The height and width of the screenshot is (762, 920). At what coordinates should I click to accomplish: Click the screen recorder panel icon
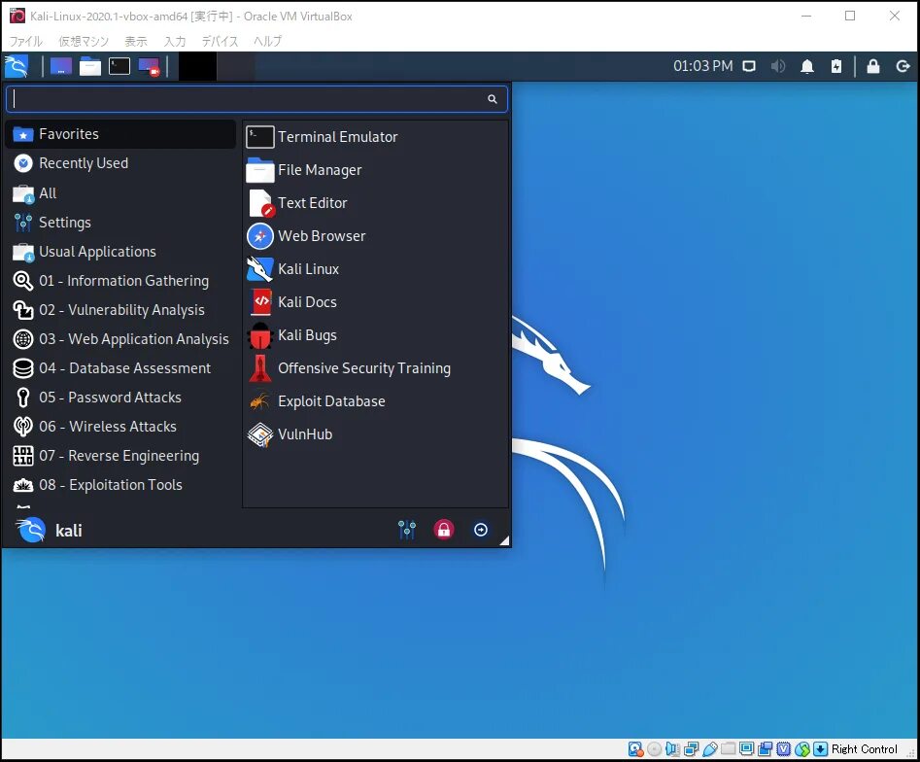click(149, 66)
